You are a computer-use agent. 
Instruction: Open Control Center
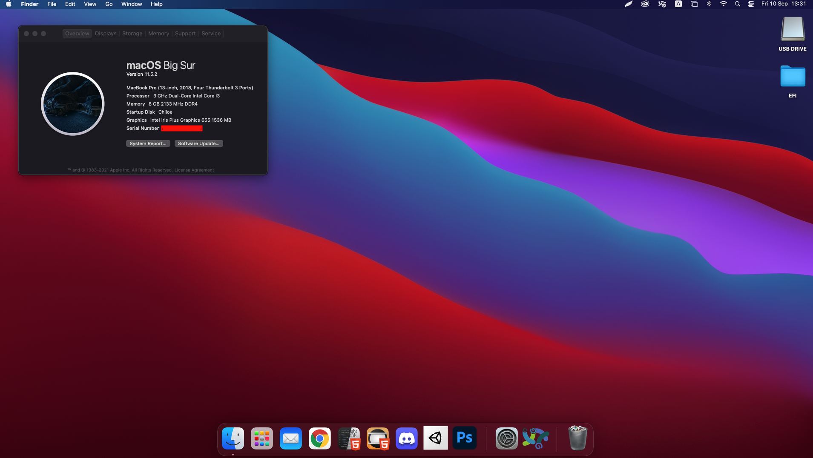[x=751, y=4]
